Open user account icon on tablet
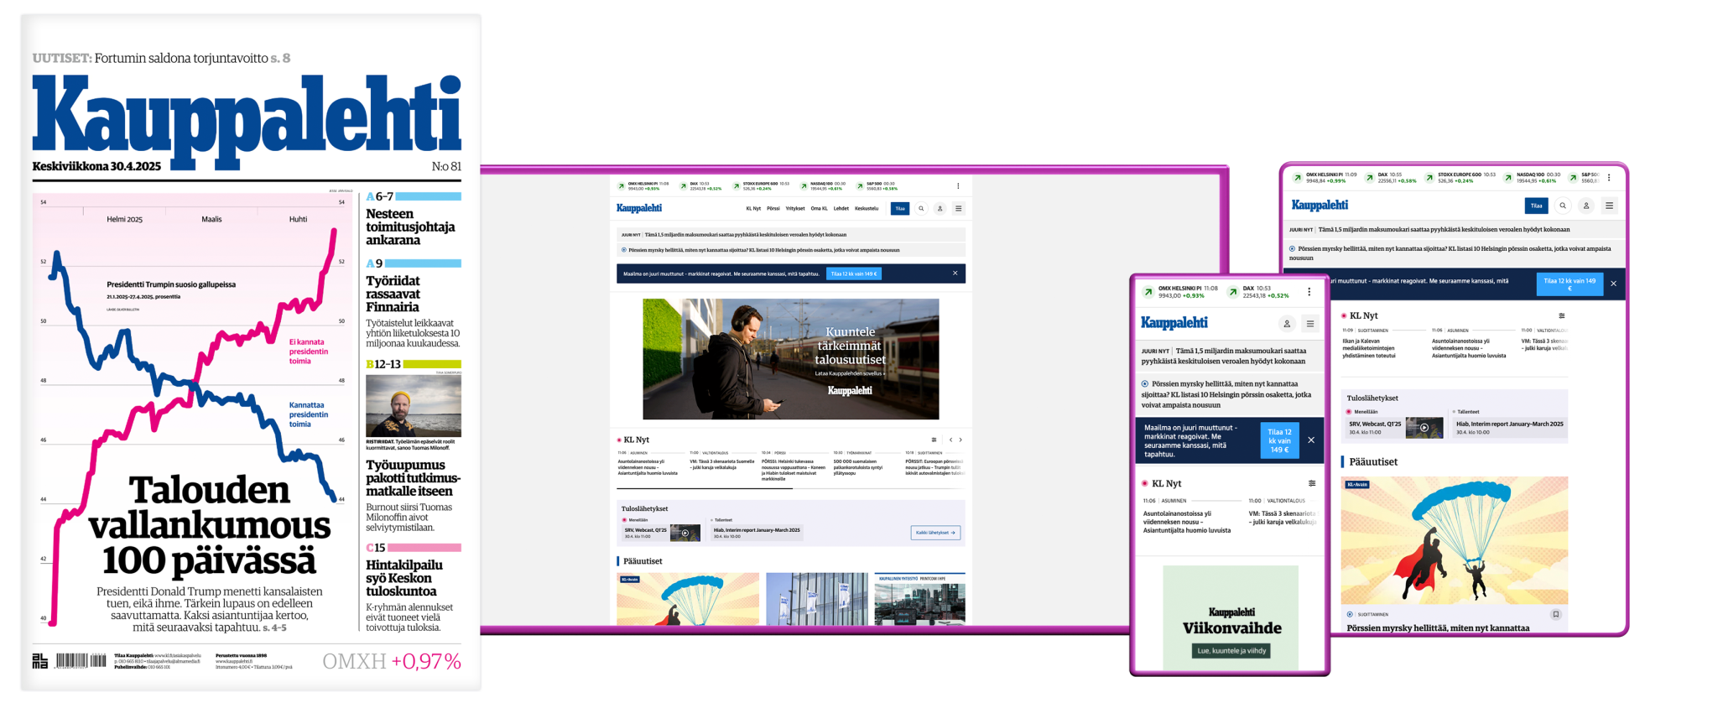Screen dimensions: 1718x703 [1585, 206]
